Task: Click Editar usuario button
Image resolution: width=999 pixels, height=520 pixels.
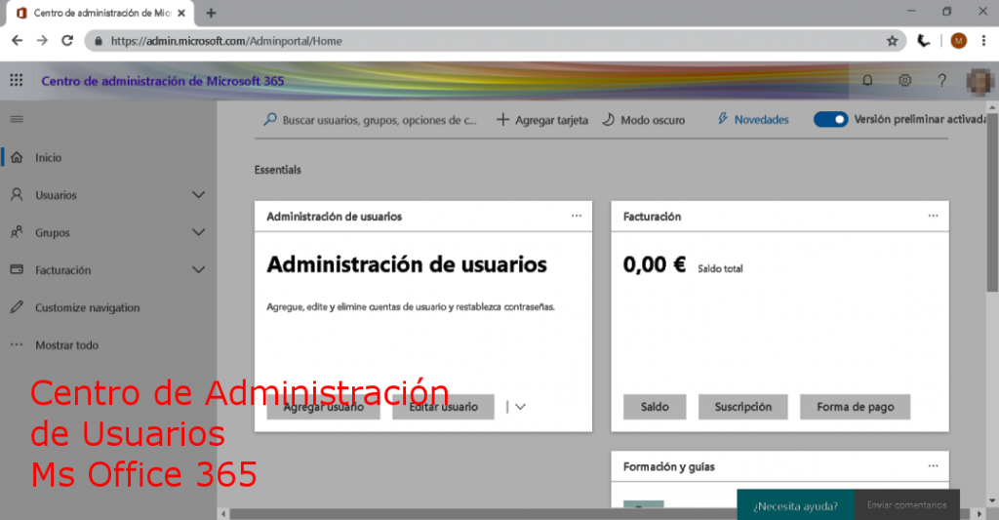Action: tap(444, 407)
